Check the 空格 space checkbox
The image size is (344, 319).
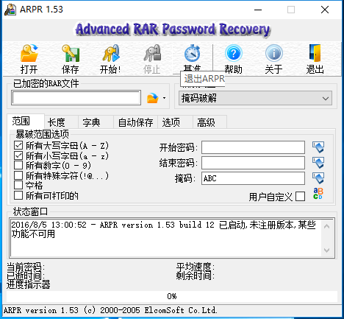[x=18, y=186]
